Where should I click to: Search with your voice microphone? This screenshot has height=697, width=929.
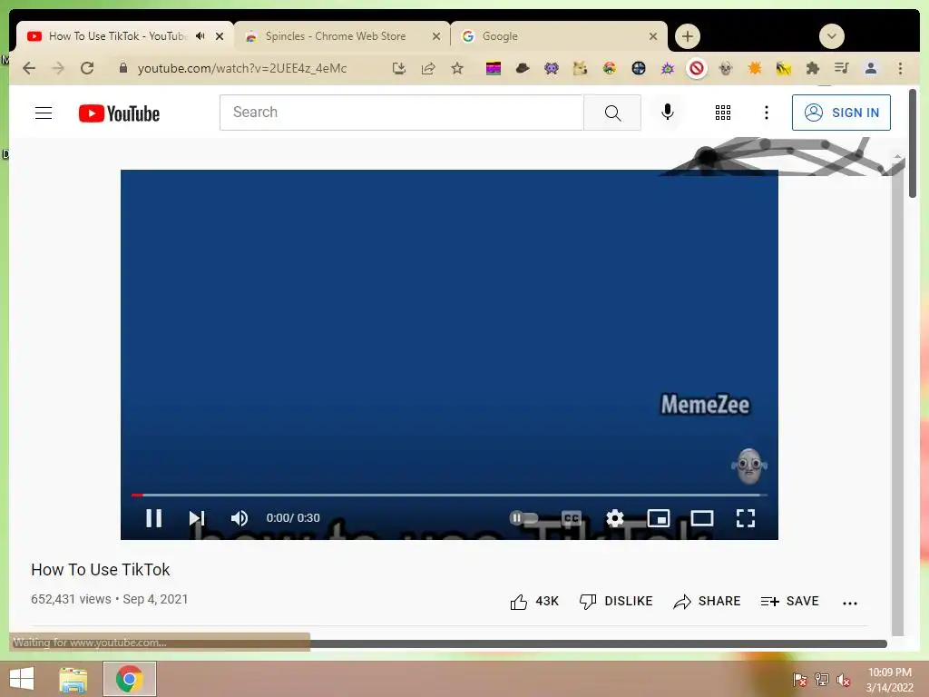point(668,112)
